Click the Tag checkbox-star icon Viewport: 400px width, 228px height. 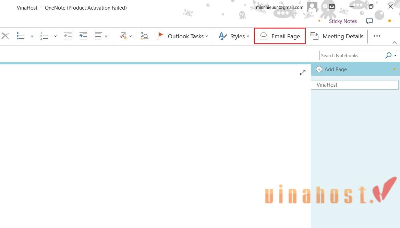(123, 36)
